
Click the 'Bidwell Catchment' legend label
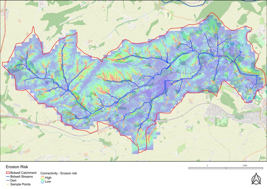pos(23,173)
